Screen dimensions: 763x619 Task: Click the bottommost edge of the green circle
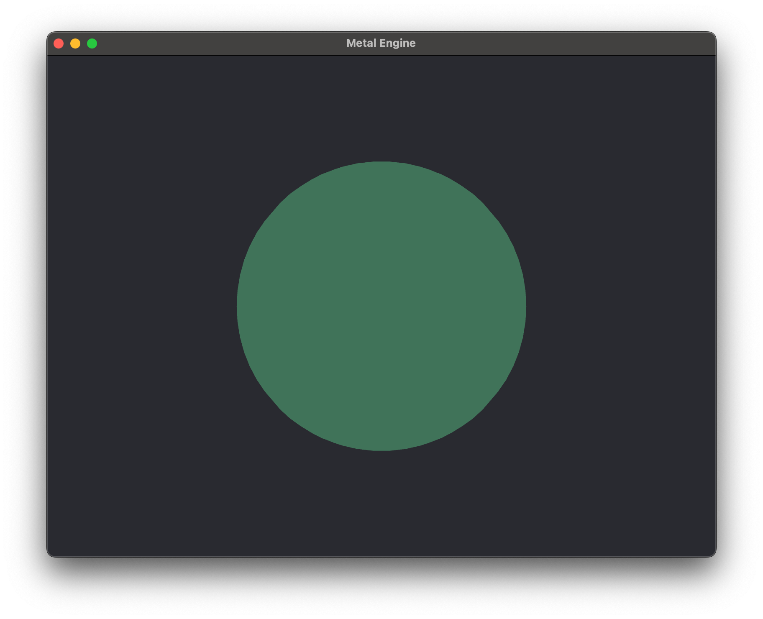[381, 449]
